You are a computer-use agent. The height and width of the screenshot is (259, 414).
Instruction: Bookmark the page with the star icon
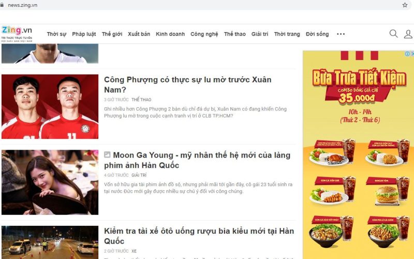[x=405, y=5]
